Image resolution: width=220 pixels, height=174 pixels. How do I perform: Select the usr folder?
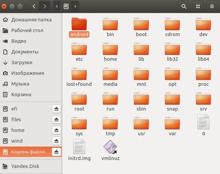click(141, 127)
